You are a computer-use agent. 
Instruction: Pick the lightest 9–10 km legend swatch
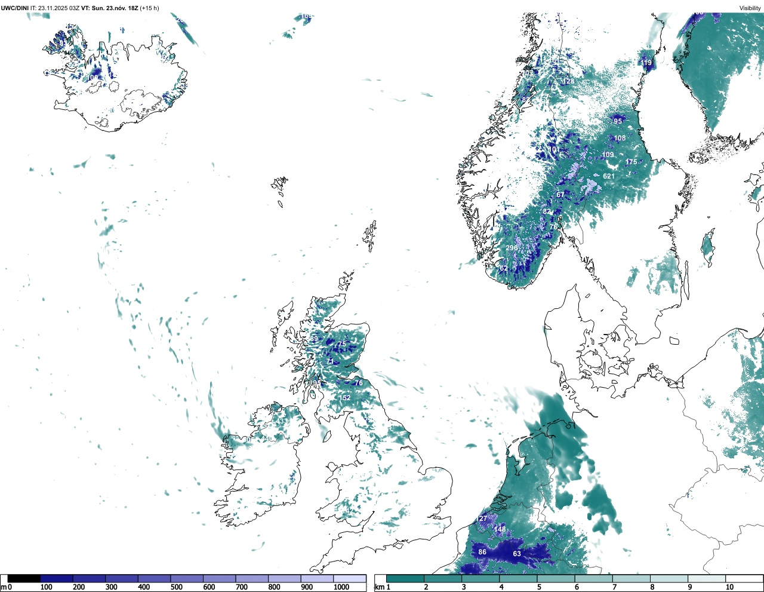(x=707, y=578)
